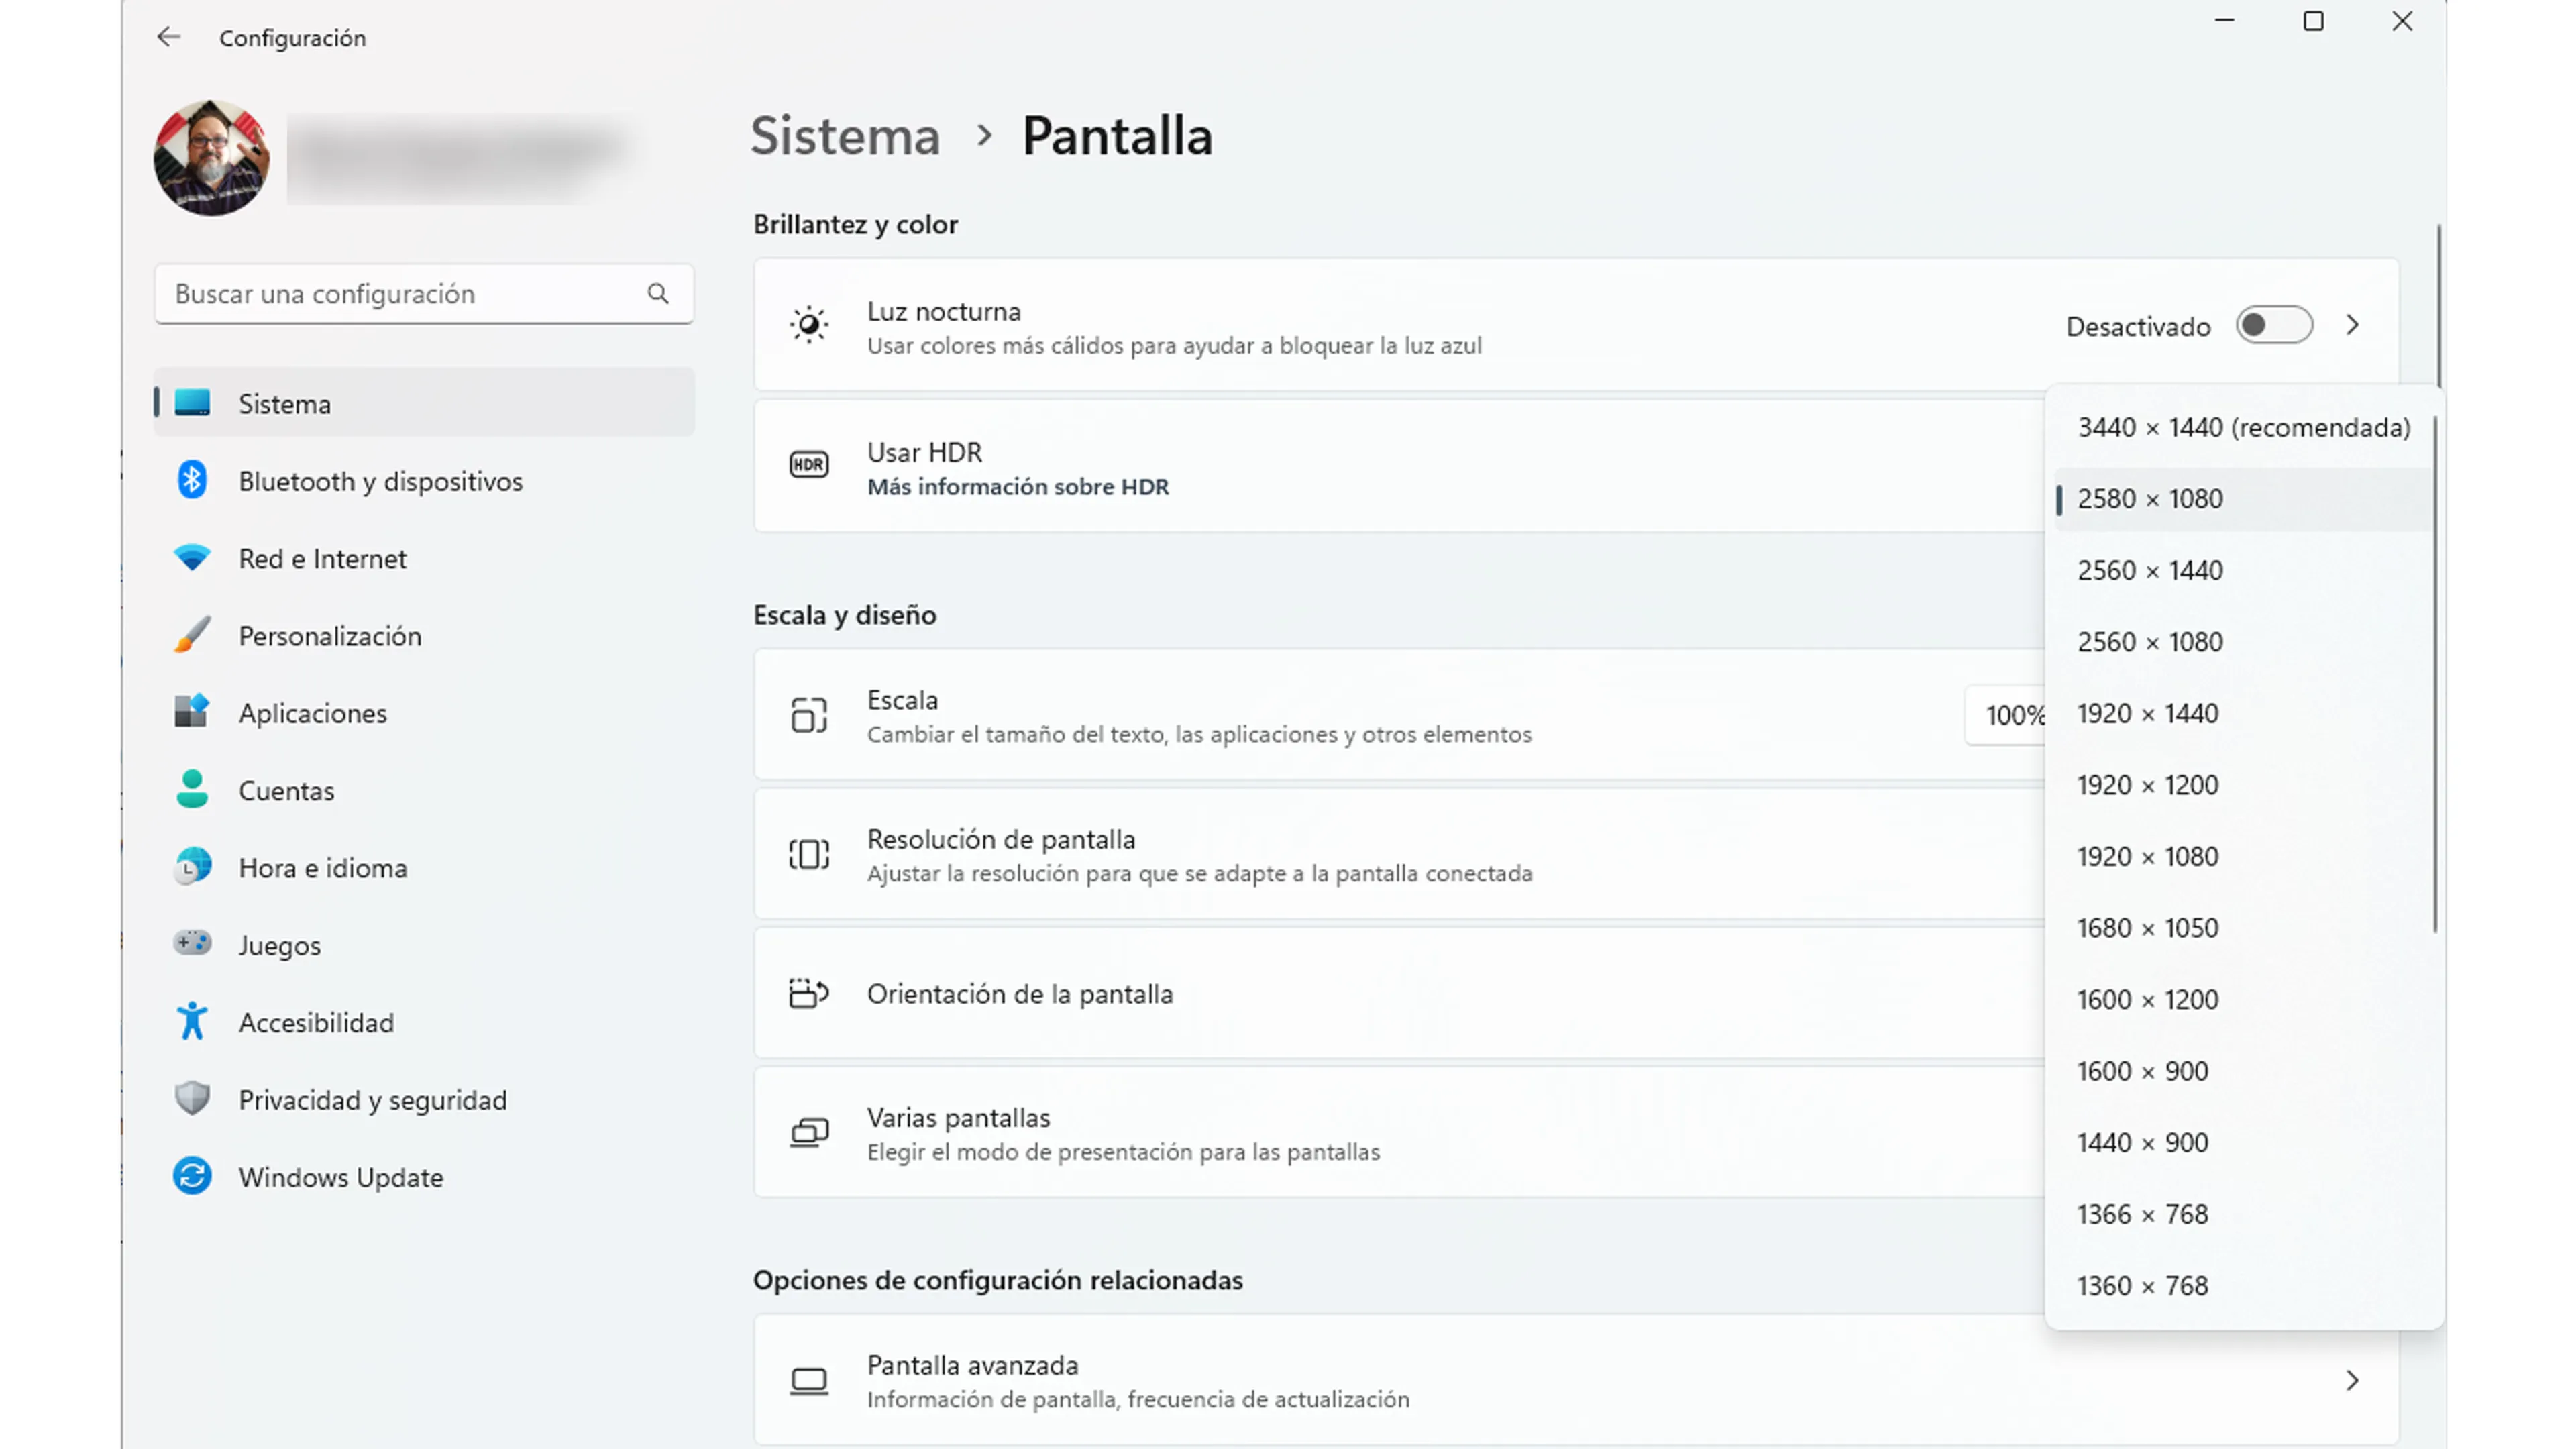Expand the Varias pantallas row

tap(1400, 1133)
